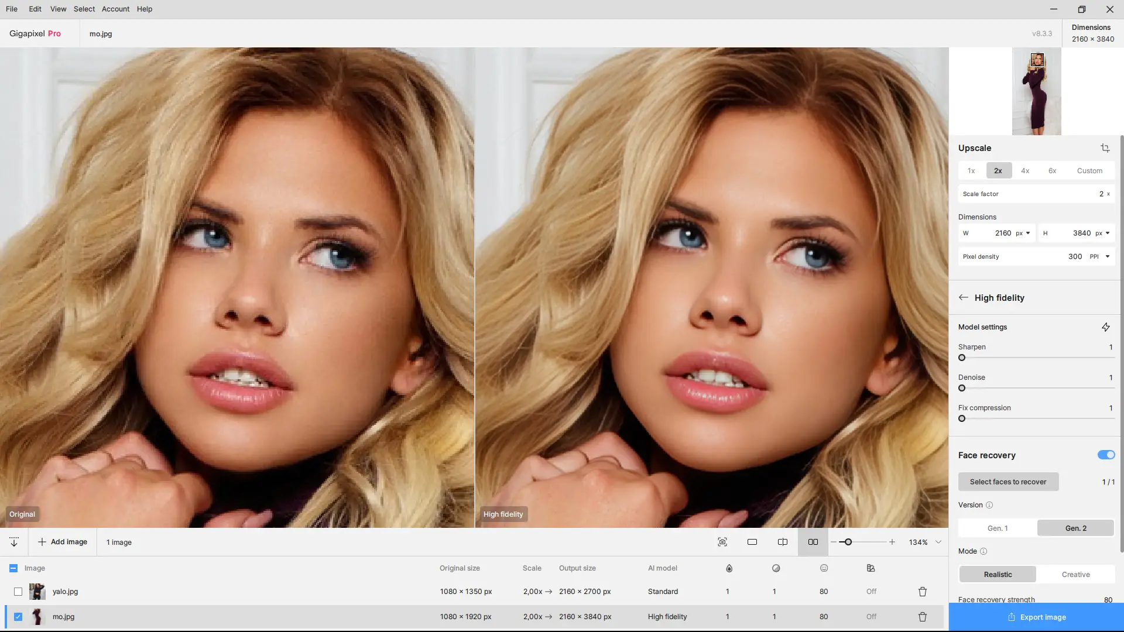Screen dimensions: 1124x632
Task: Expand the 134% zoom level dropdown
Action: 938,542
